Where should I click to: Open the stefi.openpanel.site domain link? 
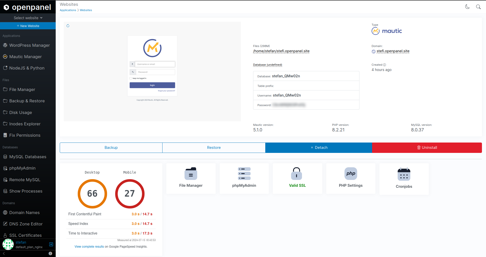click(x=393, y=51)
